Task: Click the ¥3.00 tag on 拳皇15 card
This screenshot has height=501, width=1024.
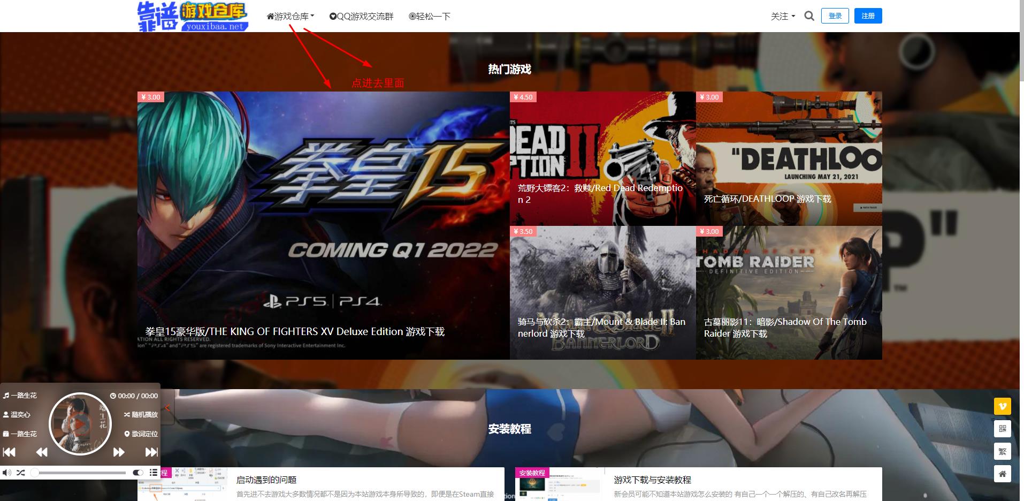Action: (150, 97)
